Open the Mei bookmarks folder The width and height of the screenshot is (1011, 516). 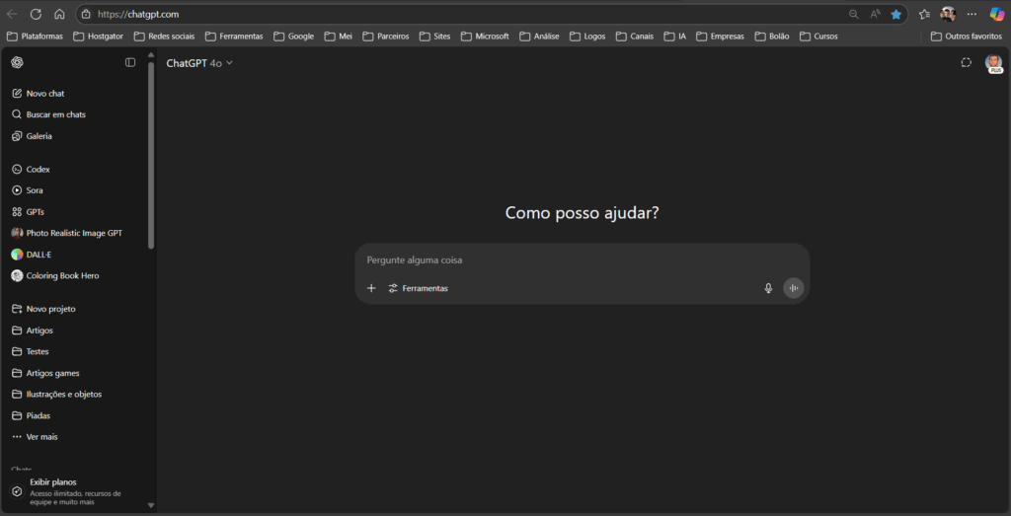pyautogui.click(x=339, y=37)
